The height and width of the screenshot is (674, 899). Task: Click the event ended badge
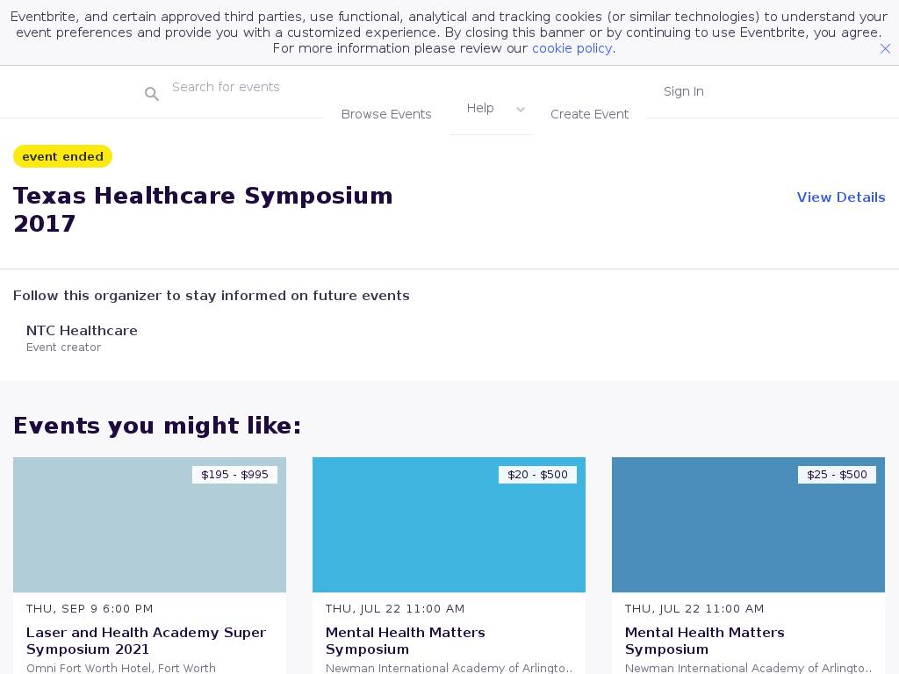pyautogui.click(x=62, y=156)
